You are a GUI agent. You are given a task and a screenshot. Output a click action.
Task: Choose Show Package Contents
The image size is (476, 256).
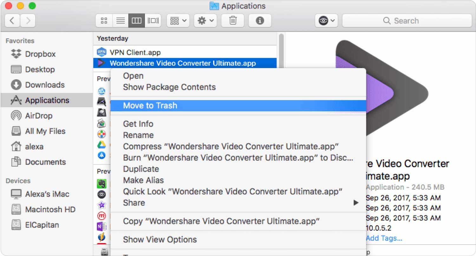[169, 87]
